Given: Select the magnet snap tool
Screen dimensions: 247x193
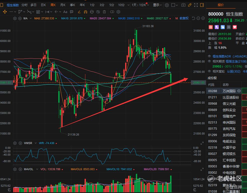Looking at the screenshot, I should pos(86,12).
